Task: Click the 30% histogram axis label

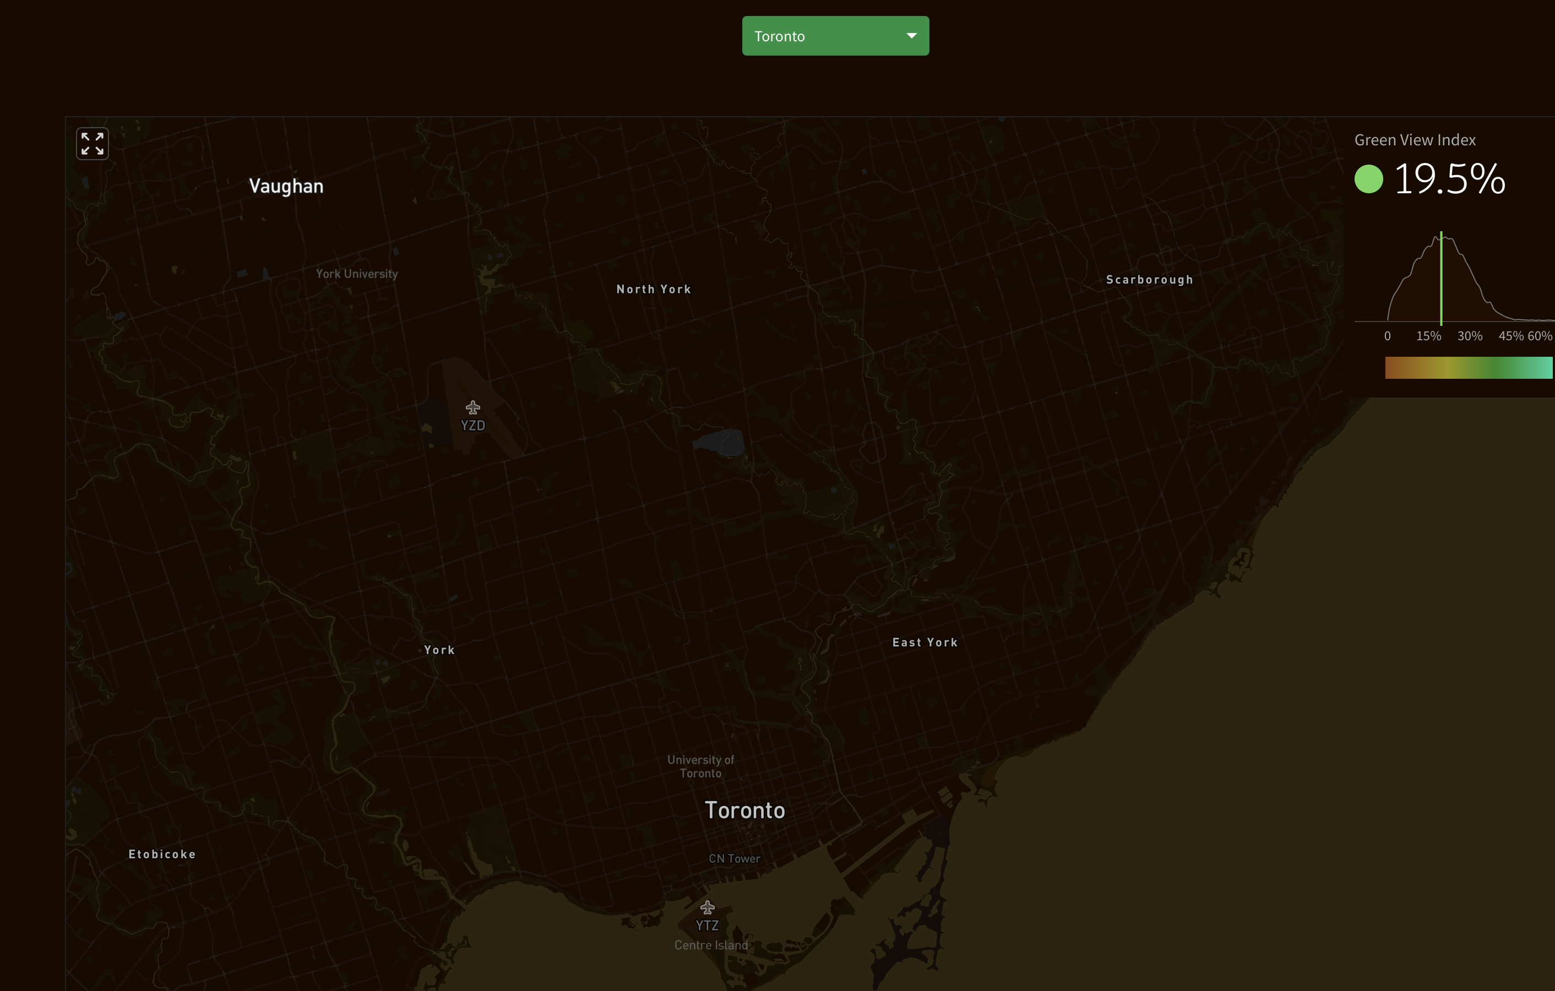Action: [1469, 336]
